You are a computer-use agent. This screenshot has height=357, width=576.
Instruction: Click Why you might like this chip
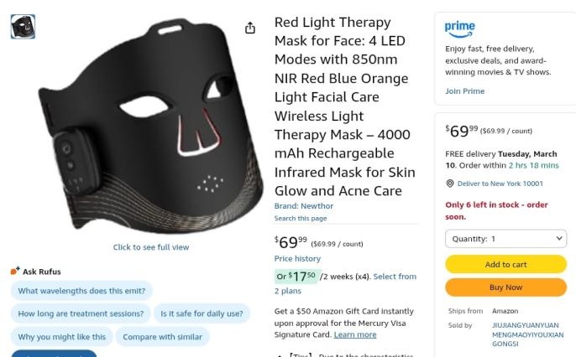(x=62, y=337)
